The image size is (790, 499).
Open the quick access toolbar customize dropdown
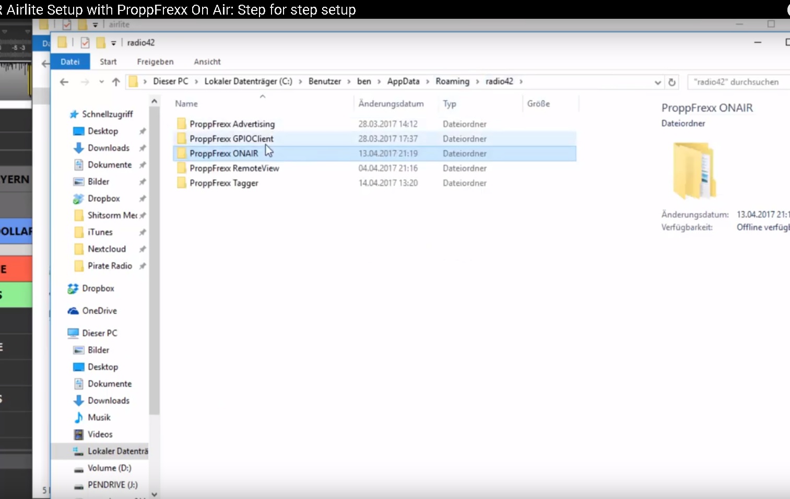[x=113, y=43]
